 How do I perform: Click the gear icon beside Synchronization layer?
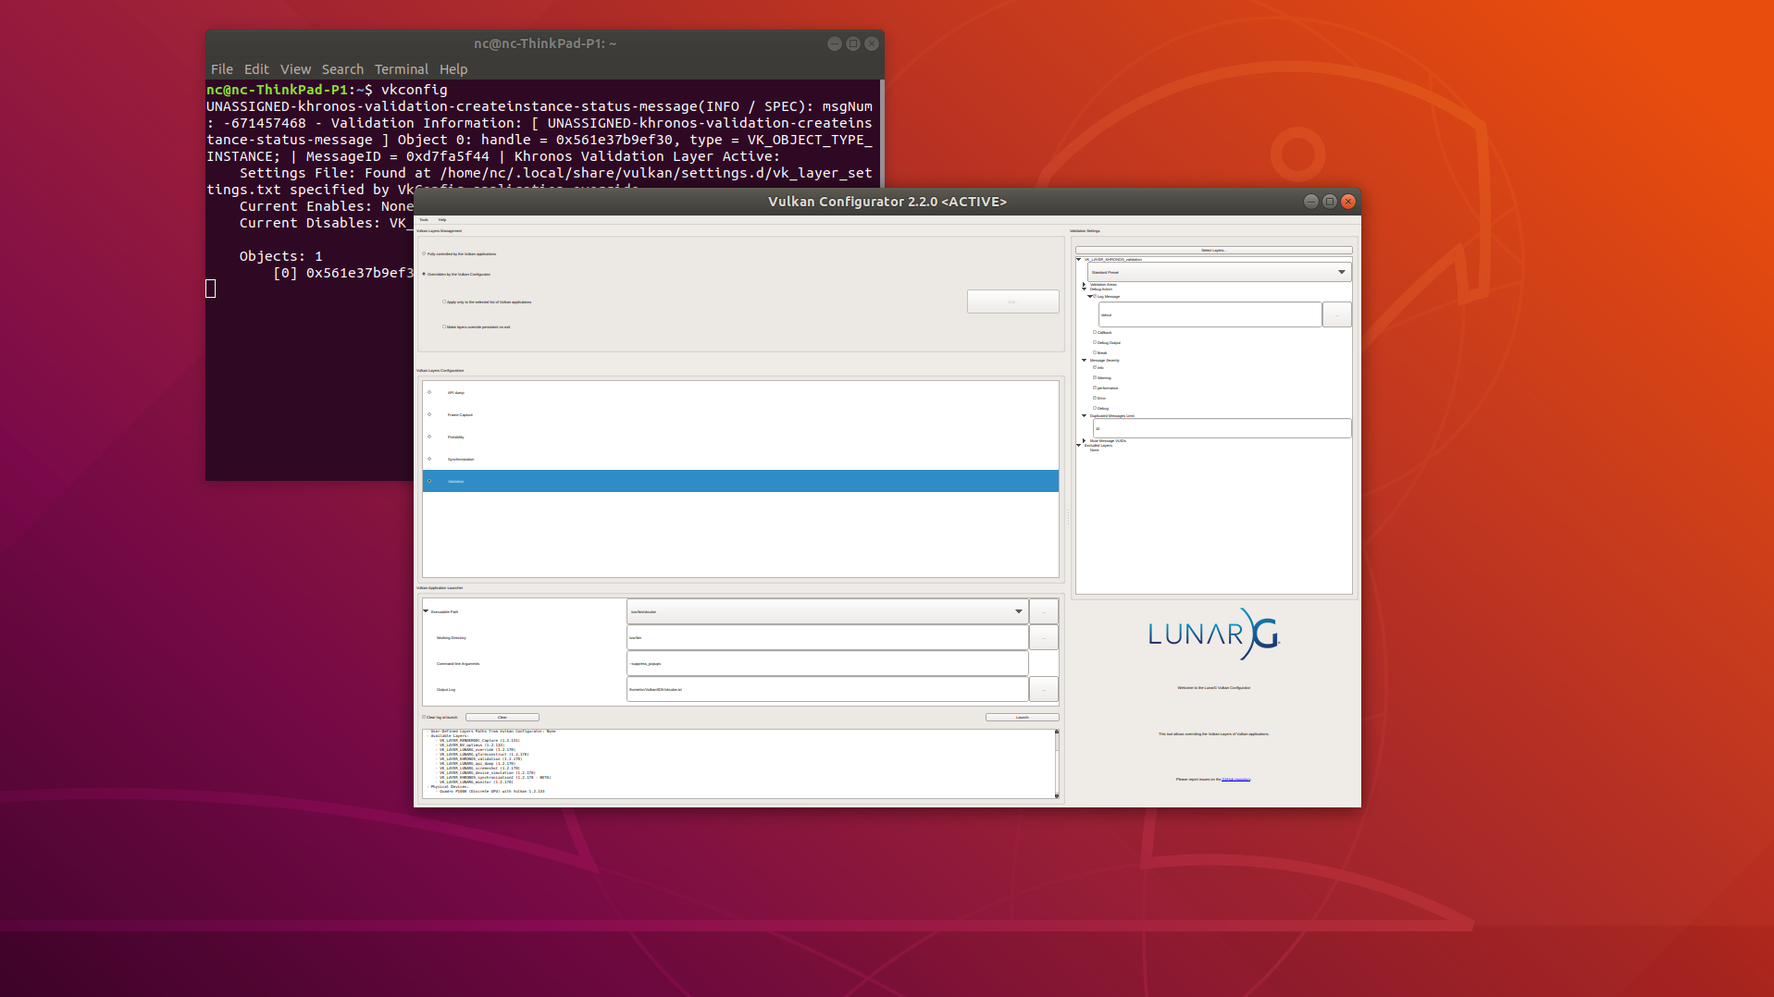[429, 459]
